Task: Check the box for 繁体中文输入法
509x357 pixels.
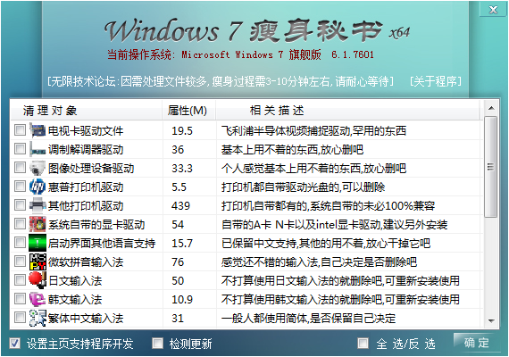Action: 21,318
